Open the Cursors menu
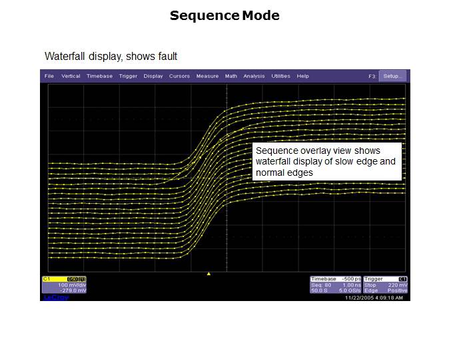The image size is (449, 337). click(179, 77)
